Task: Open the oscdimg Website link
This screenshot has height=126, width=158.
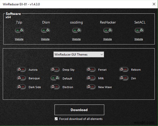Action: [x=76, y=39]
